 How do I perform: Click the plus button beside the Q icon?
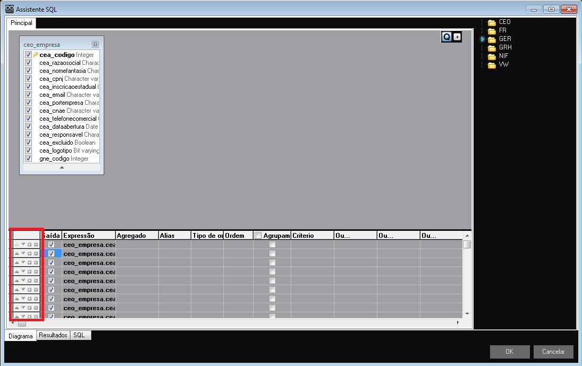click(x=457, y=37)
